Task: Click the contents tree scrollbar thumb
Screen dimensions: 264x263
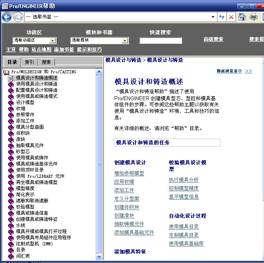Action: 99,164
